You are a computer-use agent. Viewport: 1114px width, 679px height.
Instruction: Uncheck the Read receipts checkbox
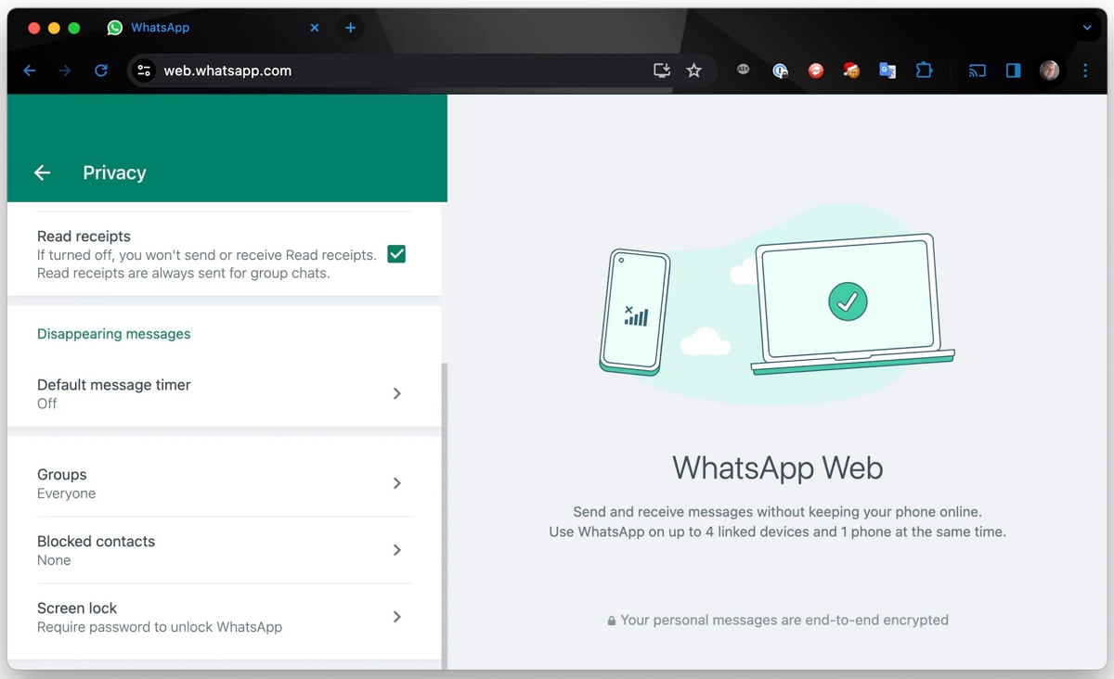(396, 254)
